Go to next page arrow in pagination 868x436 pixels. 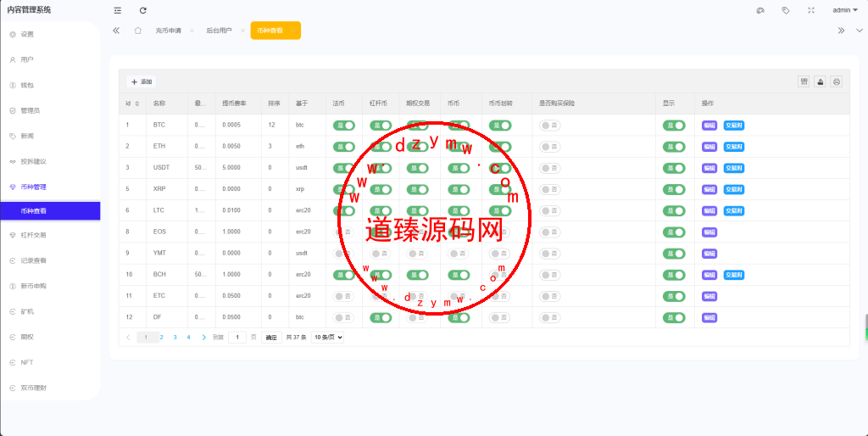coord(203,337)
